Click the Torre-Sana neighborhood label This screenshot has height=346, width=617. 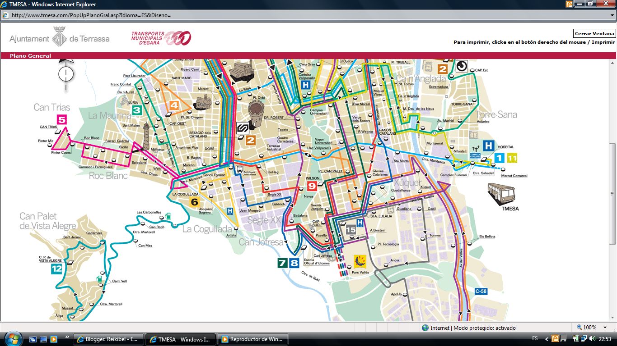click(x=496, y=114)
